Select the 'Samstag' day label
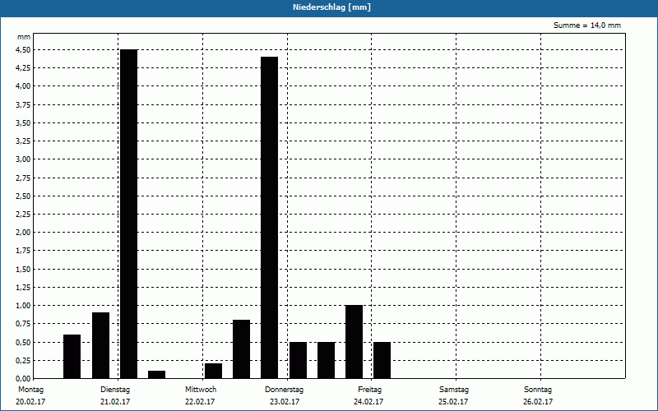 pyautogui.click(x=454, y=390)
